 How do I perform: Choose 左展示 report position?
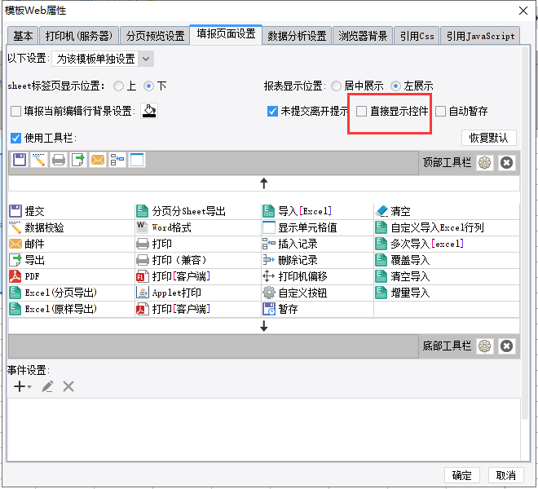click(395, 86)
